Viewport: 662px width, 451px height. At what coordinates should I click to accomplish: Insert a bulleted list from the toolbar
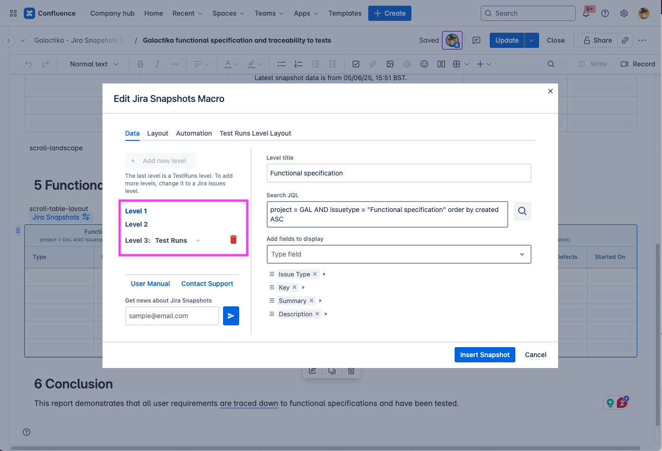point(281,64)
